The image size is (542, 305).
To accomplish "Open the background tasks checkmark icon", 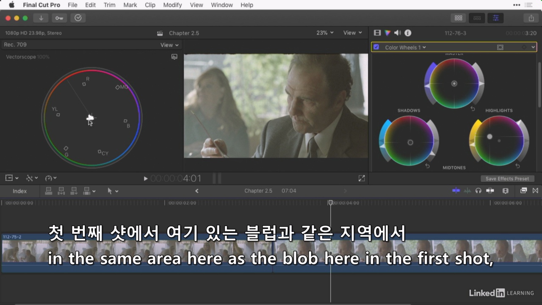I will click(x=78, y=18).
